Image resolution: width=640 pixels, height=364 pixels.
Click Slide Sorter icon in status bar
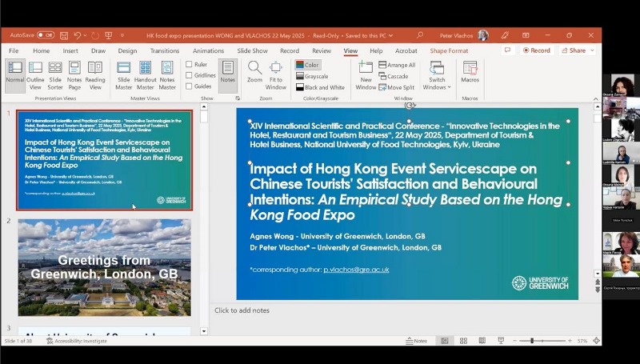coord(464,341)
